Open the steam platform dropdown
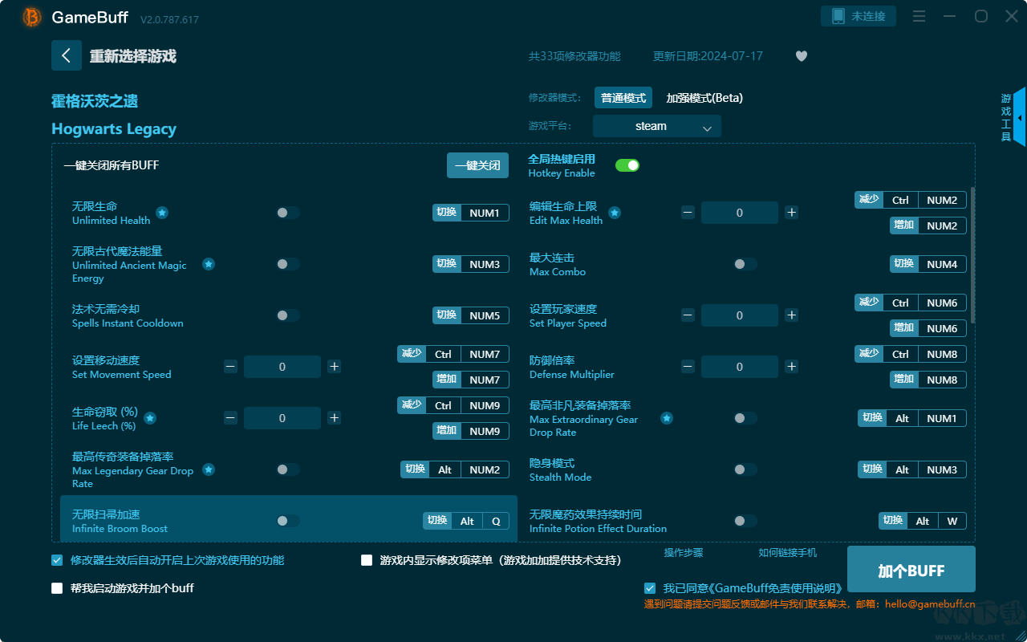This screenshot has width=1027, height=642. coord(657,126)
